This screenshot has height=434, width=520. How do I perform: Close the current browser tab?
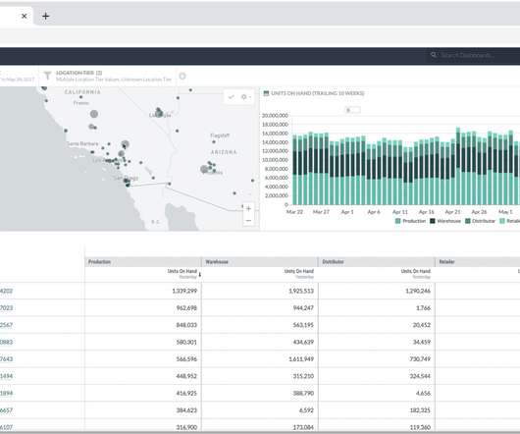pos(25,16)
